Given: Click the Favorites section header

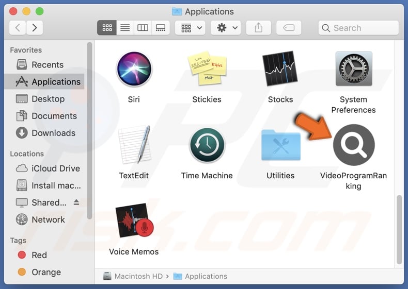Looking at the screenshot, I should 26,50.
